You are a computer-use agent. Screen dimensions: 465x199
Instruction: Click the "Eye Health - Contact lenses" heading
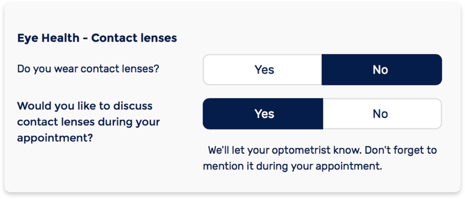point(97,38)
